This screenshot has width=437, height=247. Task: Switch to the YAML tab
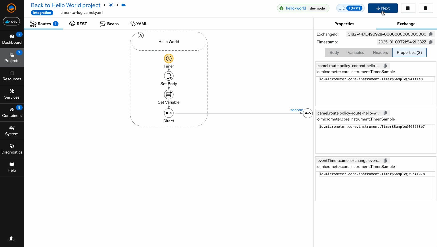tap(139, 24)
